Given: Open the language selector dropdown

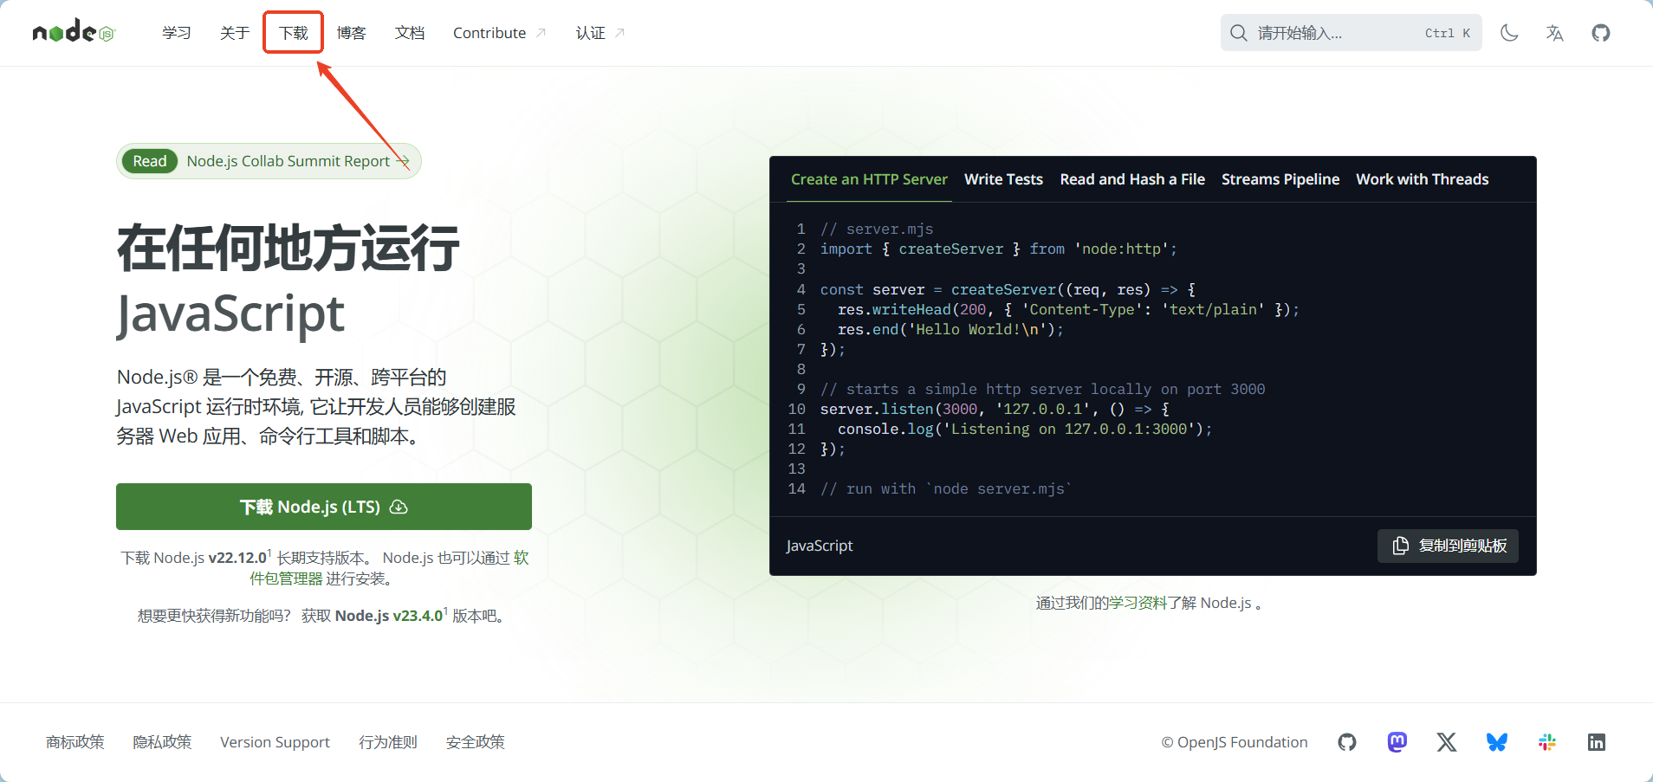Looking at the screenshot, I should tap(1554, 33).
